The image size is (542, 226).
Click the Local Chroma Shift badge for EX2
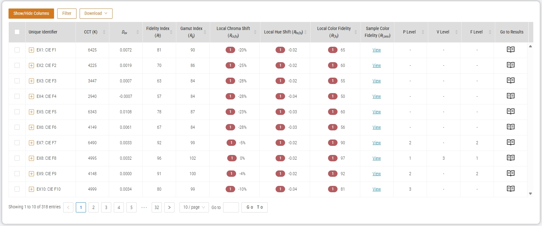[x=230, y=65]
